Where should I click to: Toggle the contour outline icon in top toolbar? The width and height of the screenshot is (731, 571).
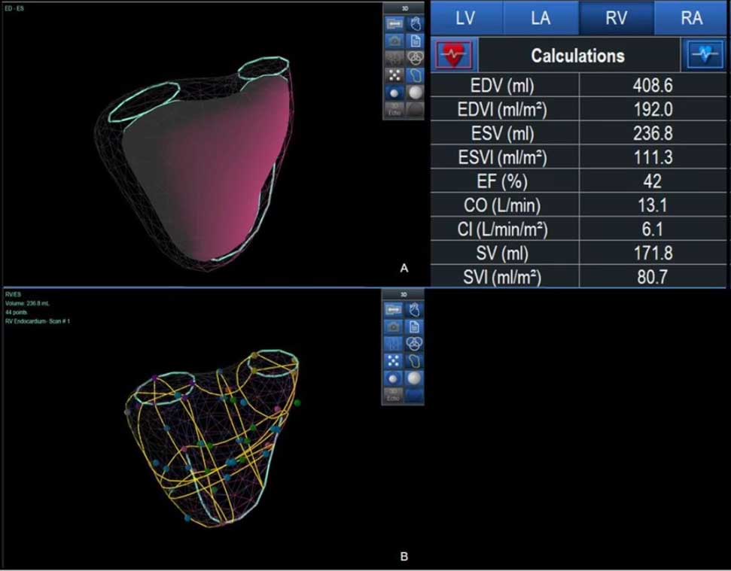tap(413, 75)
